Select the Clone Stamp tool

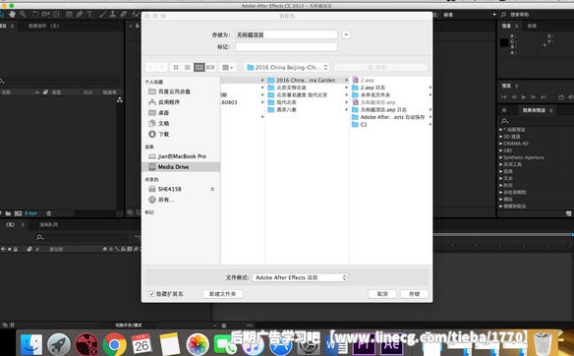point(113,15)
